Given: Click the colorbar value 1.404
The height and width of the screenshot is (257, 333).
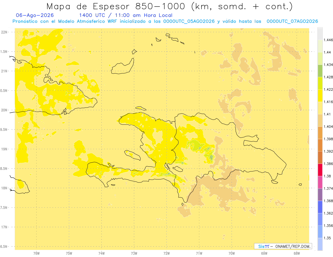Looking at the screenshot, I should [x=328, y=126].
